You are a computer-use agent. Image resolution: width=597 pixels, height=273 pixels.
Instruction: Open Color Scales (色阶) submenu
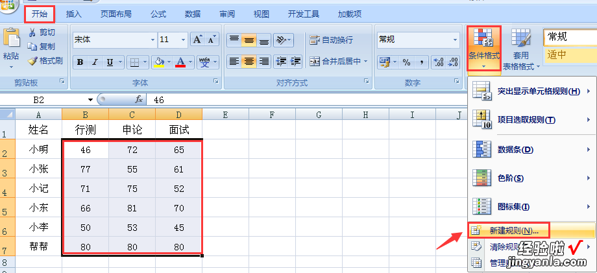532,178
